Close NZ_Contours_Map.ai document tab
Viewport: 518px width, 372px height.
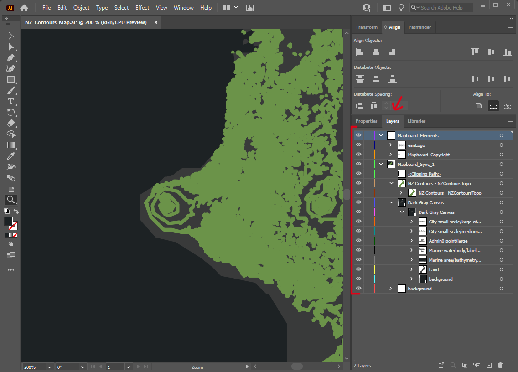point(156,22)
